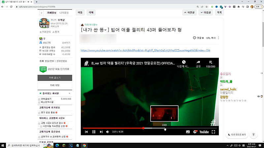Screen dimensions: 264x148
Task: Click Watch later clock icon
Action: tap(184, 62)
